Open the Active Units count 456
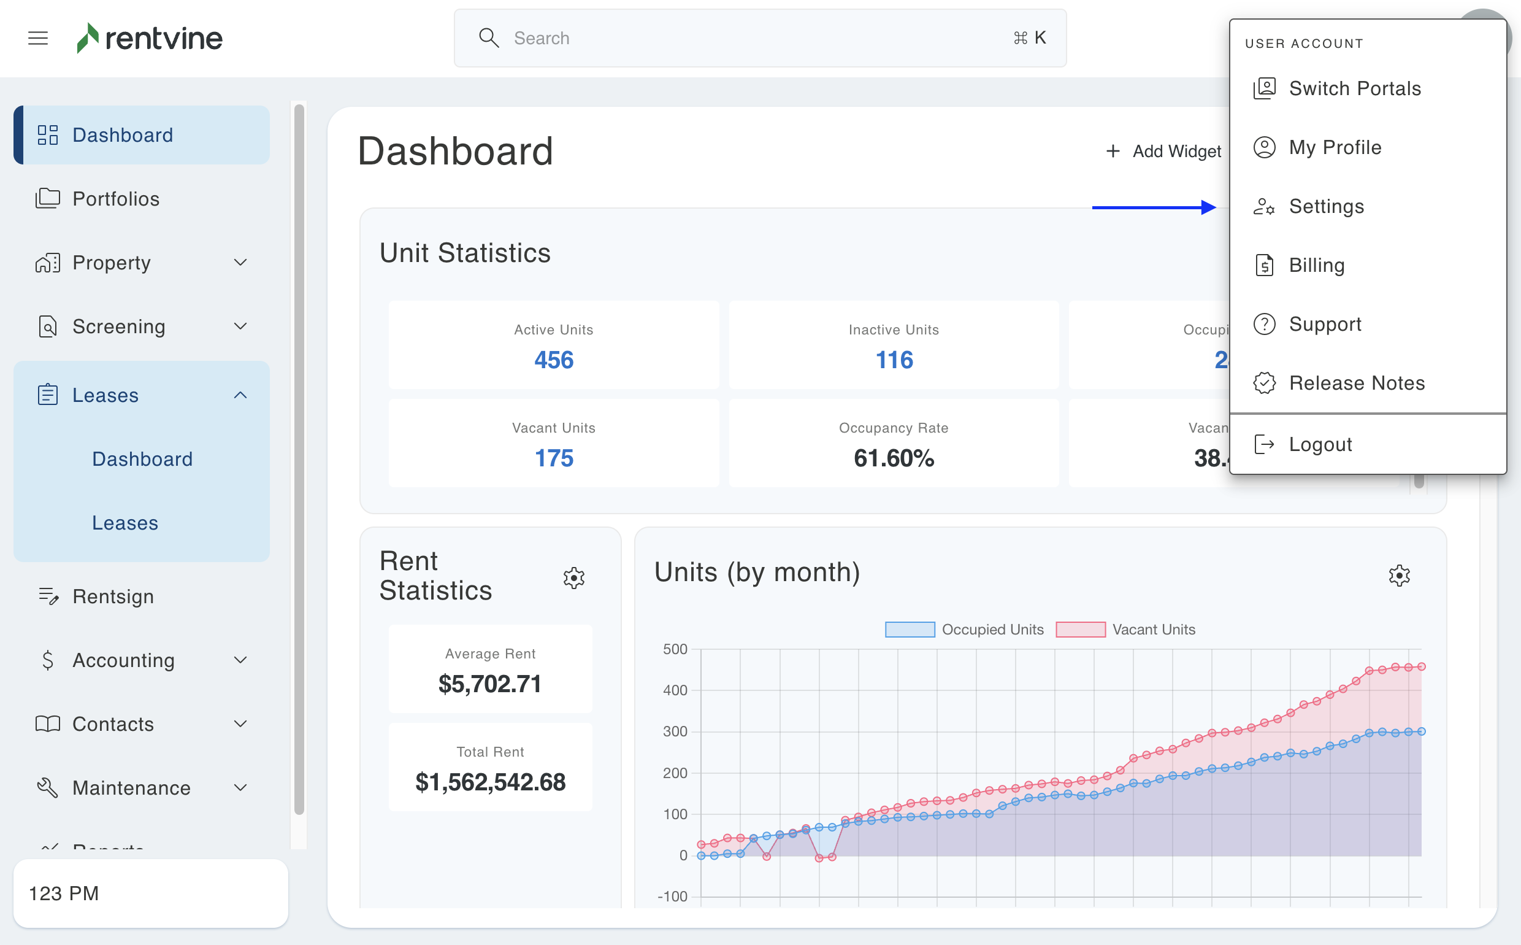1521x945 pixels. [x=553, y=360]
